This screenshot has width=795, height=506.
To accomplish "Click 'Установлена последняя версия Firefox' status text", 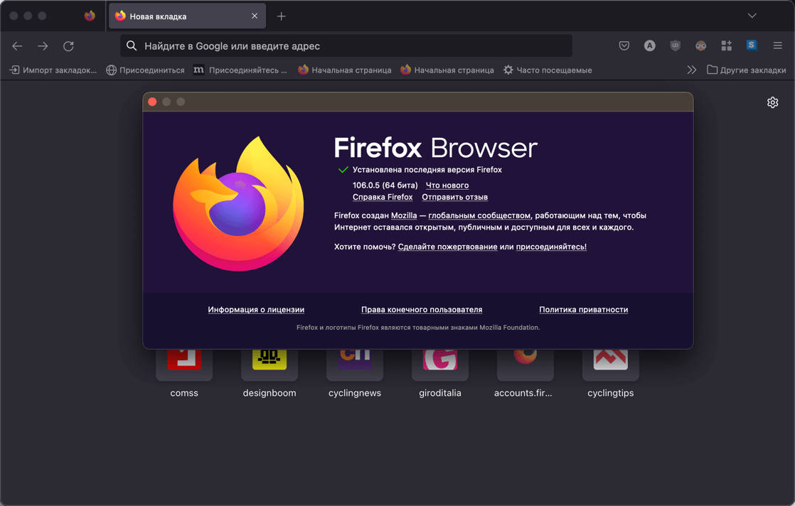I will 427,170.
